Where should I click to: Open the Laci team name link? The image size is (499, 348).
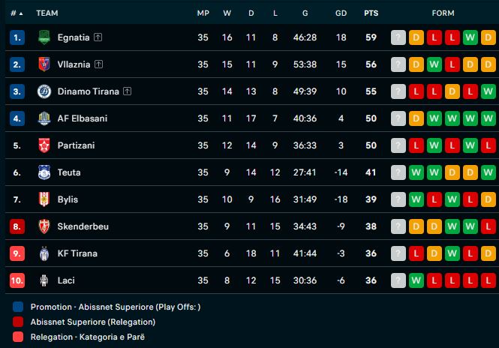(x=66, y=280)
